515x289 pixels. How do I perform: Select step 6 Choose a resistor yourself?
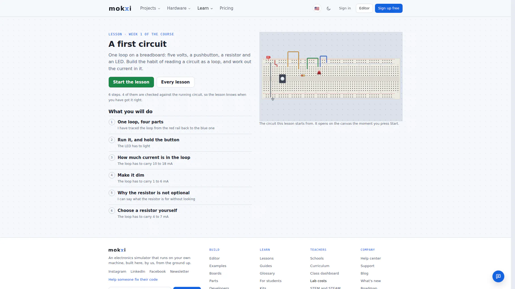[x=180, y=214]
